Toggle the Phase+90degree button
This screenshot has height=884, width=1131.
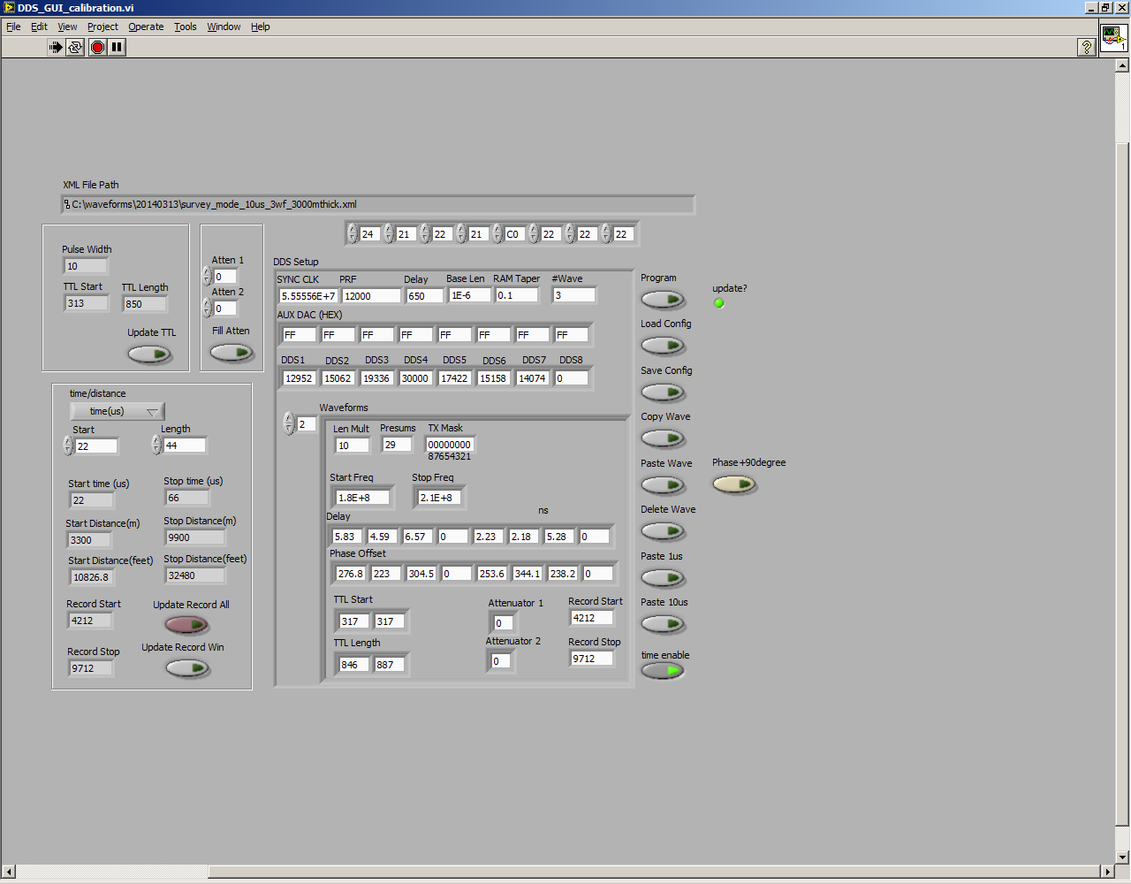(x=734, y=484)
